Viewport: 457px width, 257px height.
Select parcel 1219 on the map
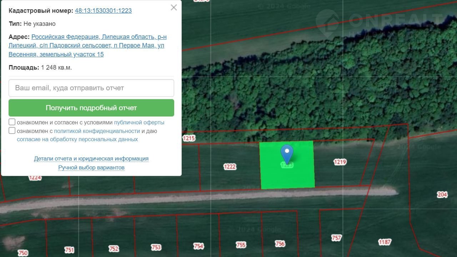coord(340,162)
